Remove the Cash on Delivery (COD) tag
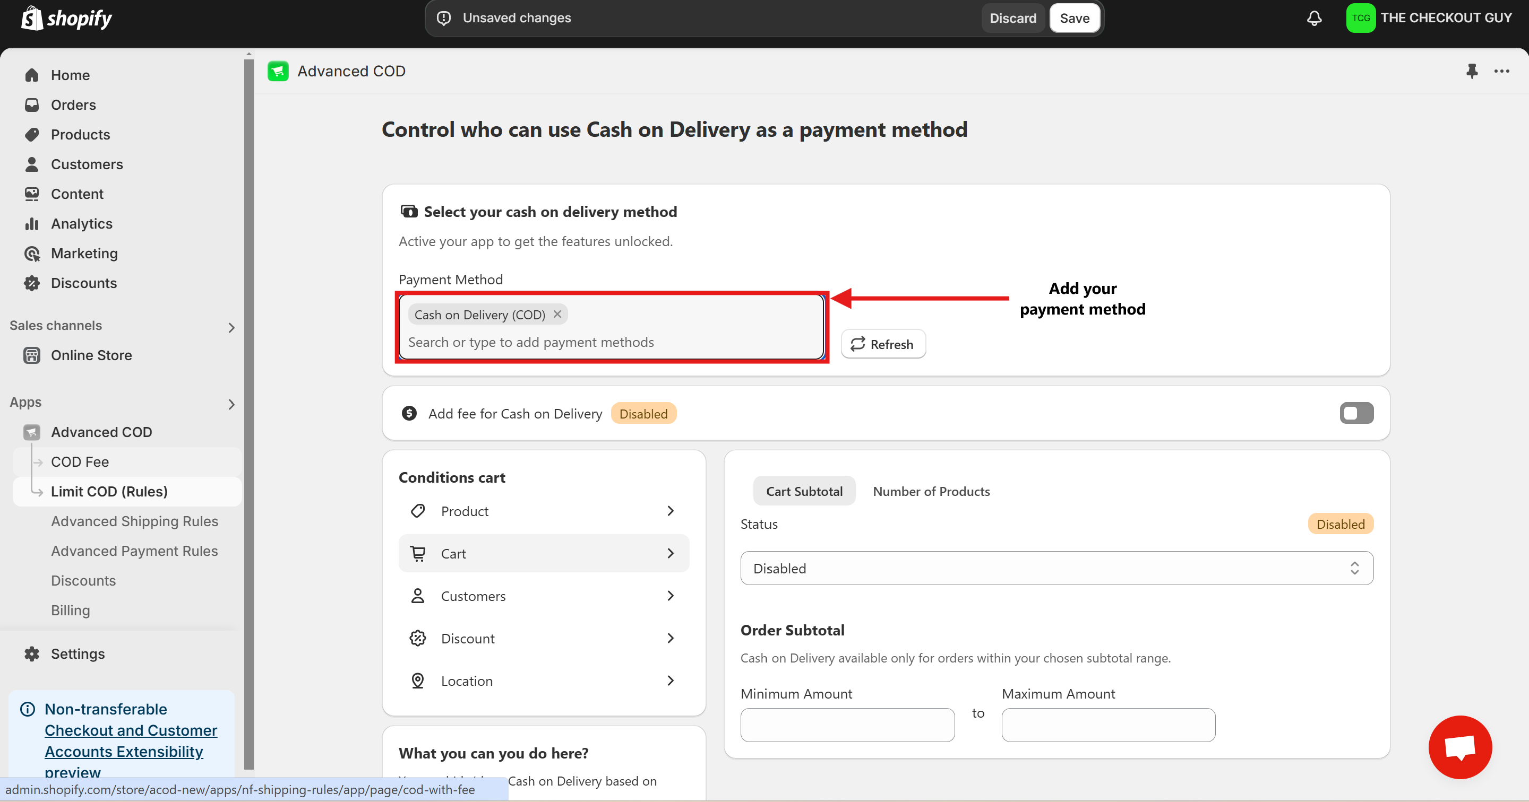This screenshot has height=802, width=1529. (x=557, y=315)
